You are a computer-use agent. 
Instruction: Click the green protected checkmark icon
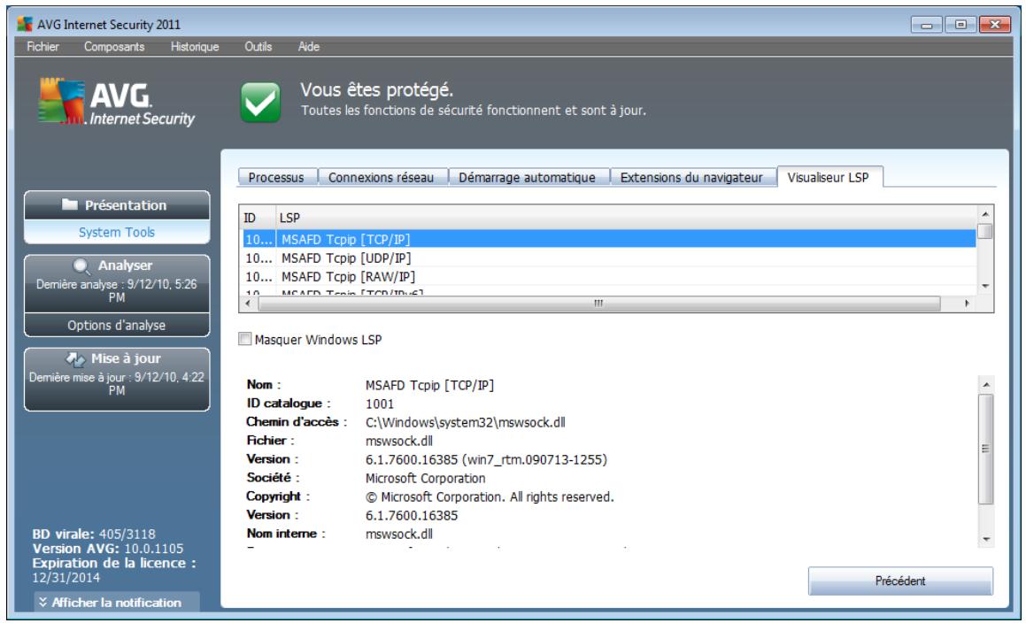click(260, 103)
